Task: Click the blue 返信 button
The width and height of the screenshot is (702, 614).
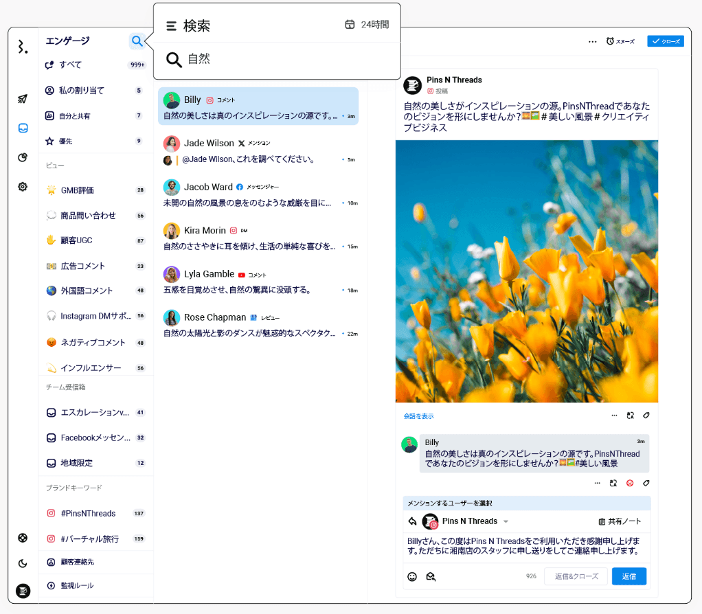Action: 629,576
